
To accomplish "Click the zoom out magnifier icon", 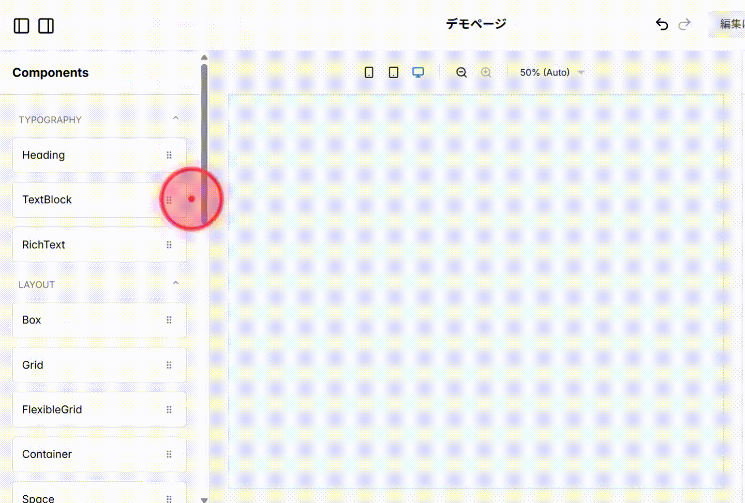I will (461, 72).
